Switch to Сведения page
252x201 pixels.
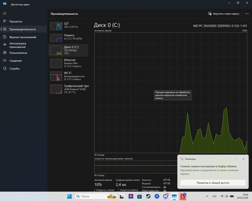pyautogui.click(x=24, y=61)
